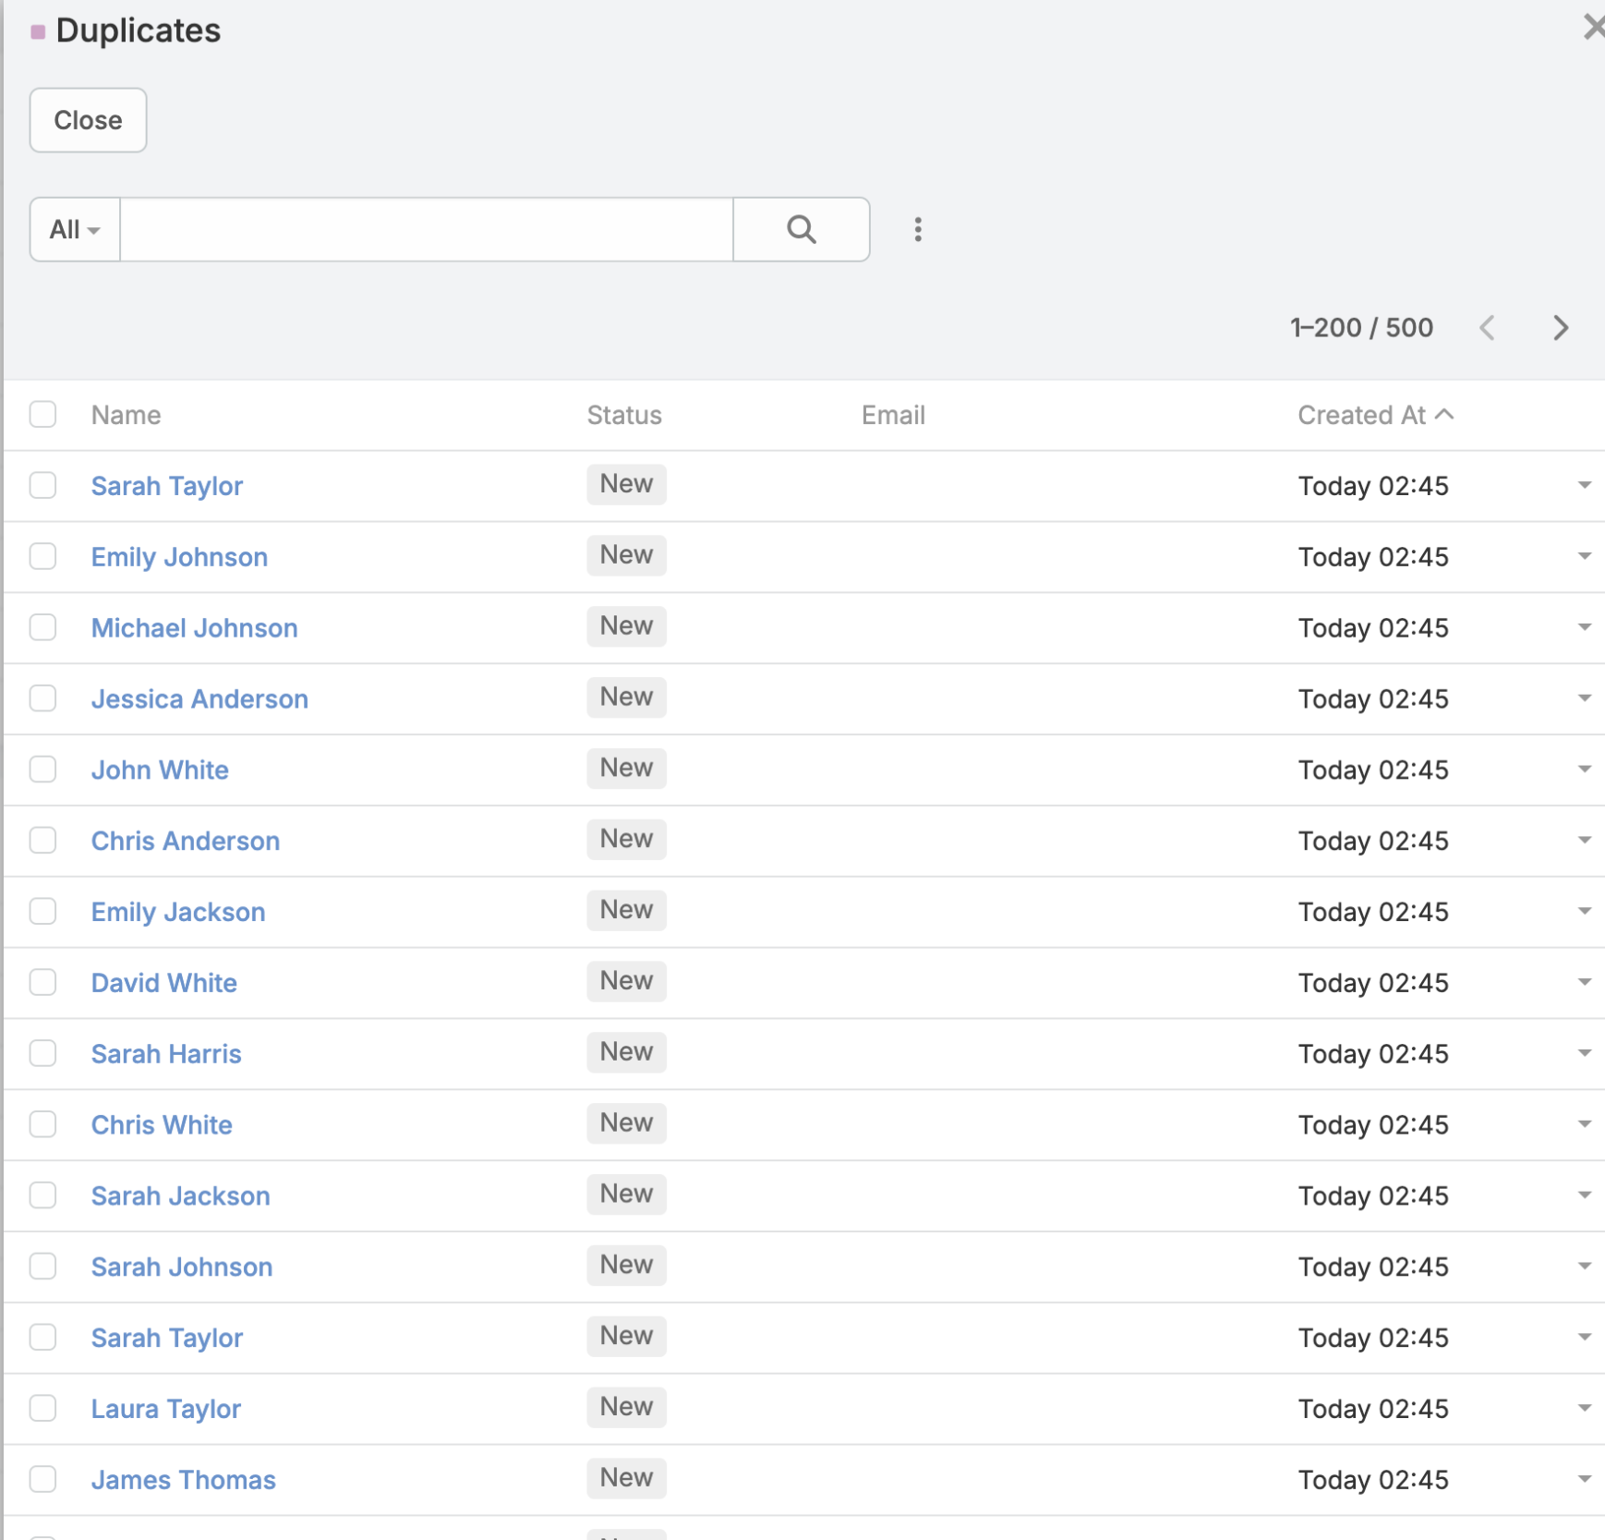Expand row actions for Emily Jackson
This screenshot has width=1605, height=1540.
[x=1584, y=912]
